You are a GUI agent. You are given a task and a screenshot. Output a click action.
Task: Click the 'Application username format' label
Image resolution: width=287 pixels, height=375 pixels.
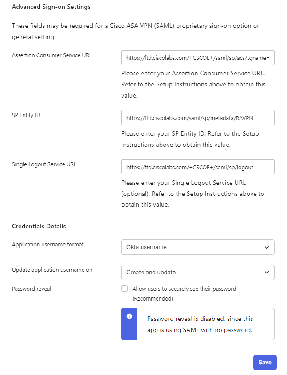click(48, 244)
